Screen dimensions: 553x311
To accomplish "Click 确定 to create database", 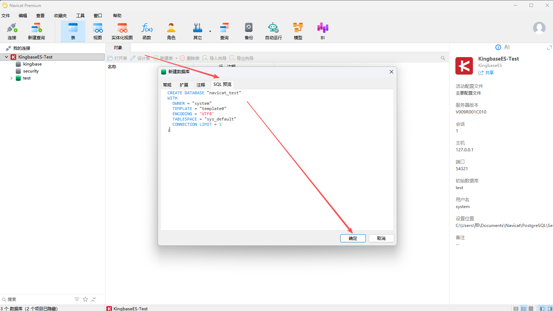I will 353,238.
